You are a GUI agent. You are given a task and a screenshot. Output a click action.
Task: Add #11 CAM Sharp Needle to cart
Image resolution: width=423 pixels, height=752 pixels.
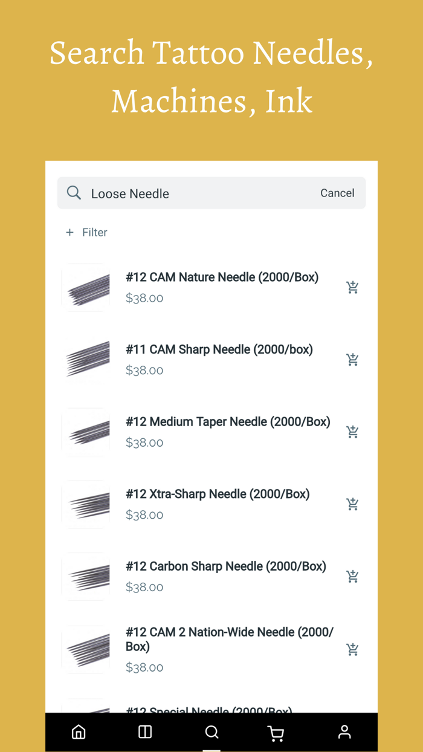[352, 359]
